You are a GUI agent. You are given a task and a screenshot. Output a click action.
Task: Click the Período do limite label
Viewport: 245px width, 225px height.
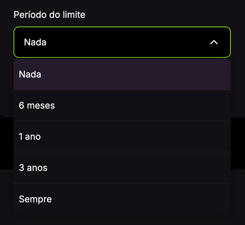(49, 15)
